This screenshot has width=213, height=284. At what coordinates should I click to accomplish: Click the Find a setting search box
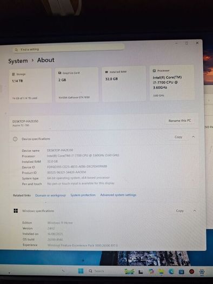tap(69, 49)
